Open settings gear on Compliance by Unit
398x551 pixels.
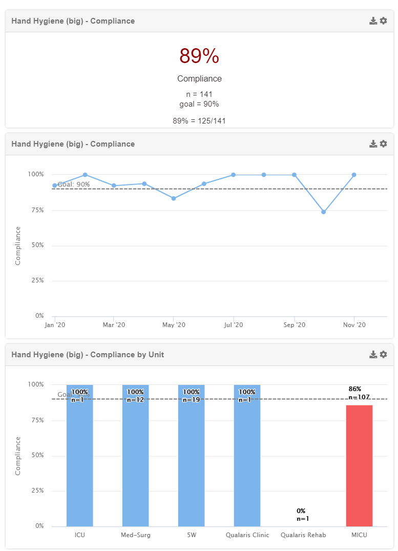pyautogui.click(x=383, y=354)
